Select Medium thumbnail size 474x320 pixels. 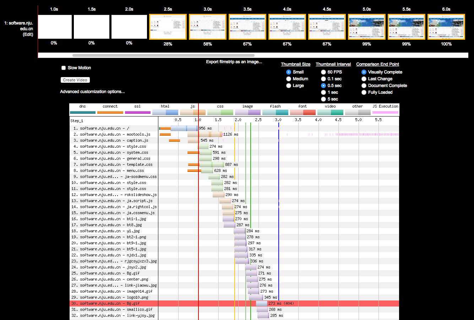(x=289, y=79)
